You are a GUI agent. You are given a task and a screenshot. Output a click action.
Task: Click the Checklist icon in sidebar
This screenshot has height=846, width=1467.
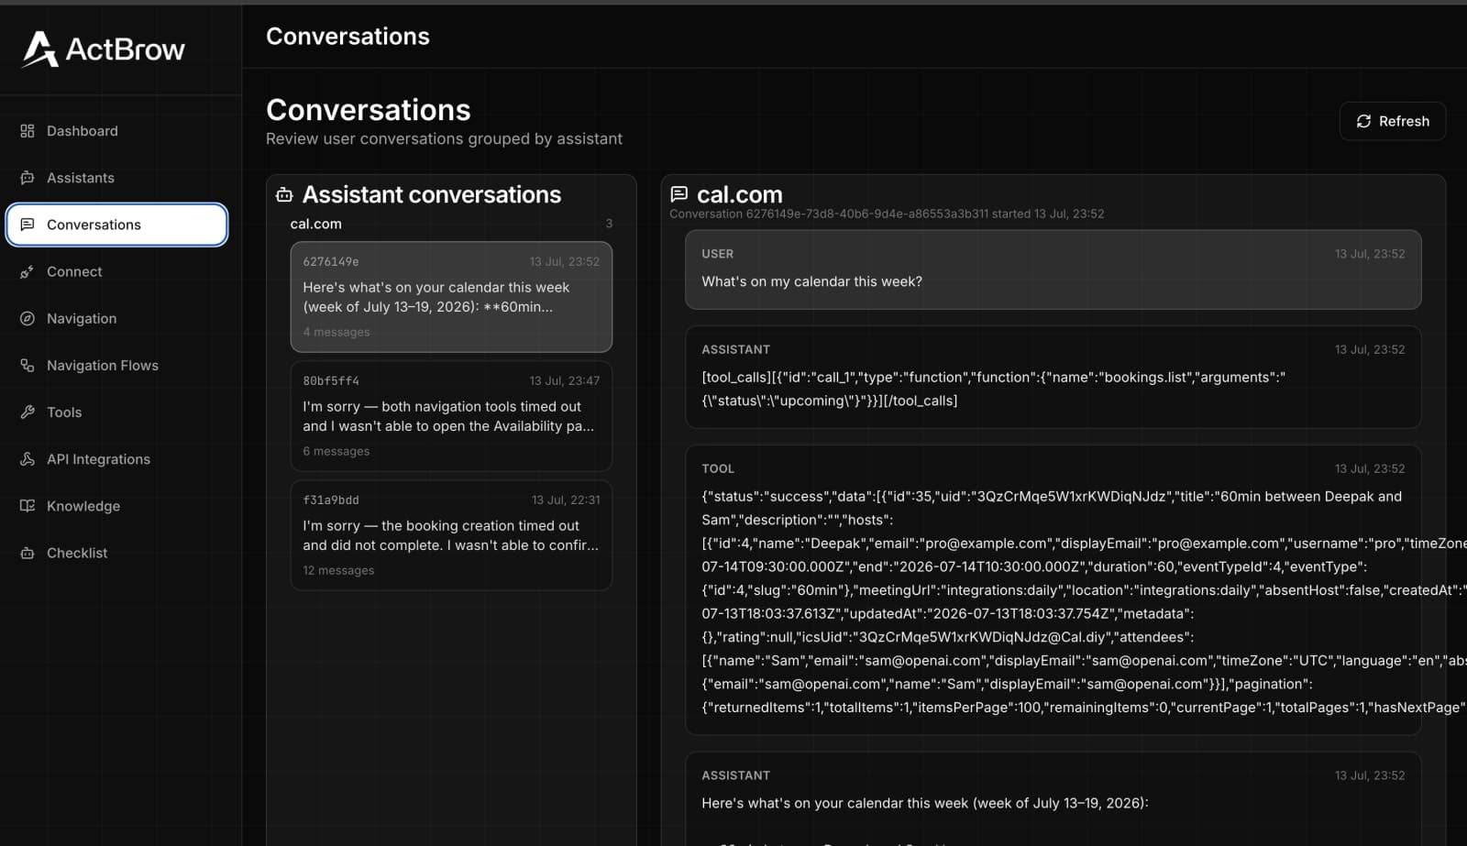(28, 553)
